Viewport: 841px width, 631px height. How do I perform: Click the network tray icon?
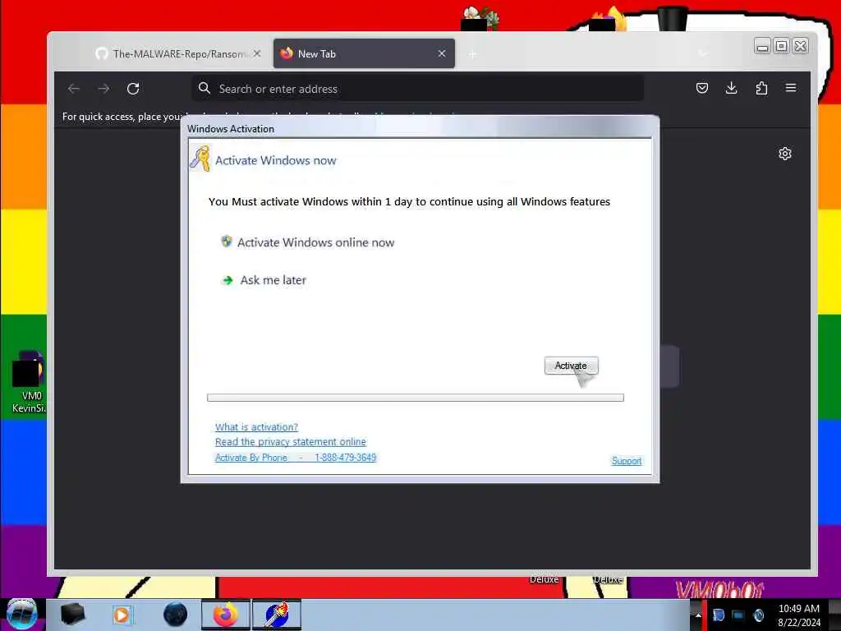click(x=738, y=615)
